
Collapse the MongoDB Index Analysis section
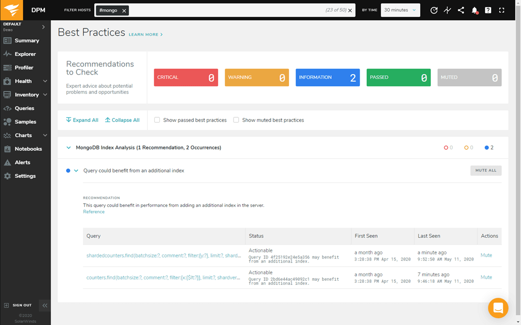[x=69, y=147]
